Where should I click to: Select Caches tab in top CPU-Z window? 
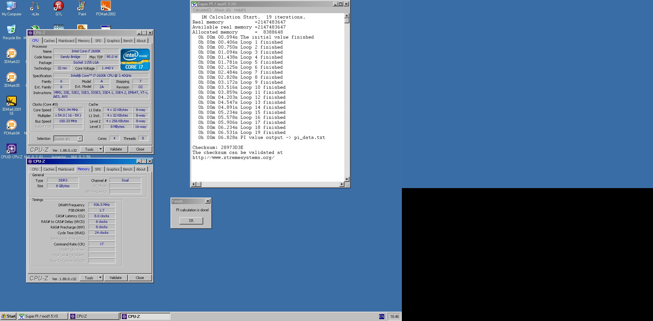pos(49,41)
